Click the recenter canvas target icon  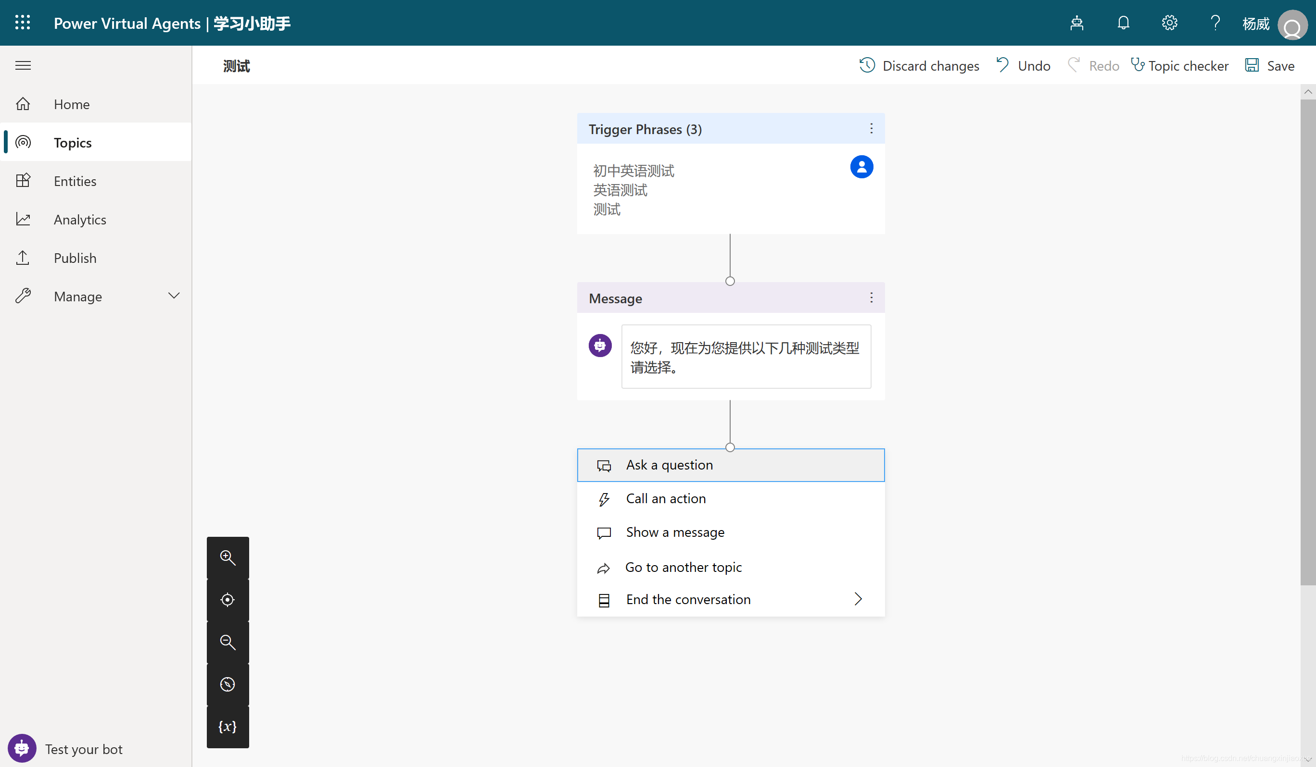[x=228, y=600]
